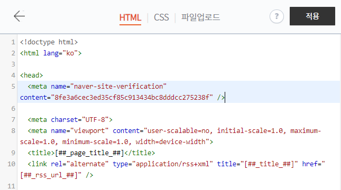Click line number 10 in gutter
Screen dimensions: 341x190
click(11, 164)
